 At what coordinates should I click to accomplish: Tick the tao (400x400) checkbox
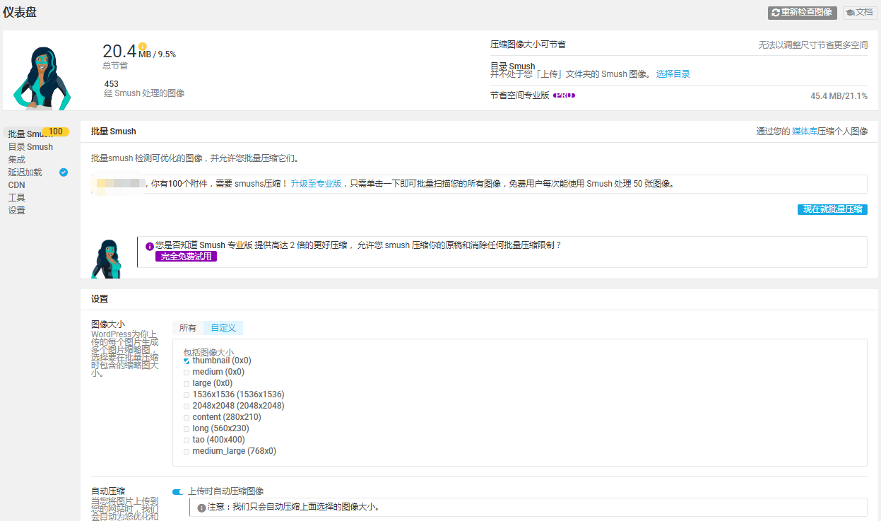(x=187, y=440)
